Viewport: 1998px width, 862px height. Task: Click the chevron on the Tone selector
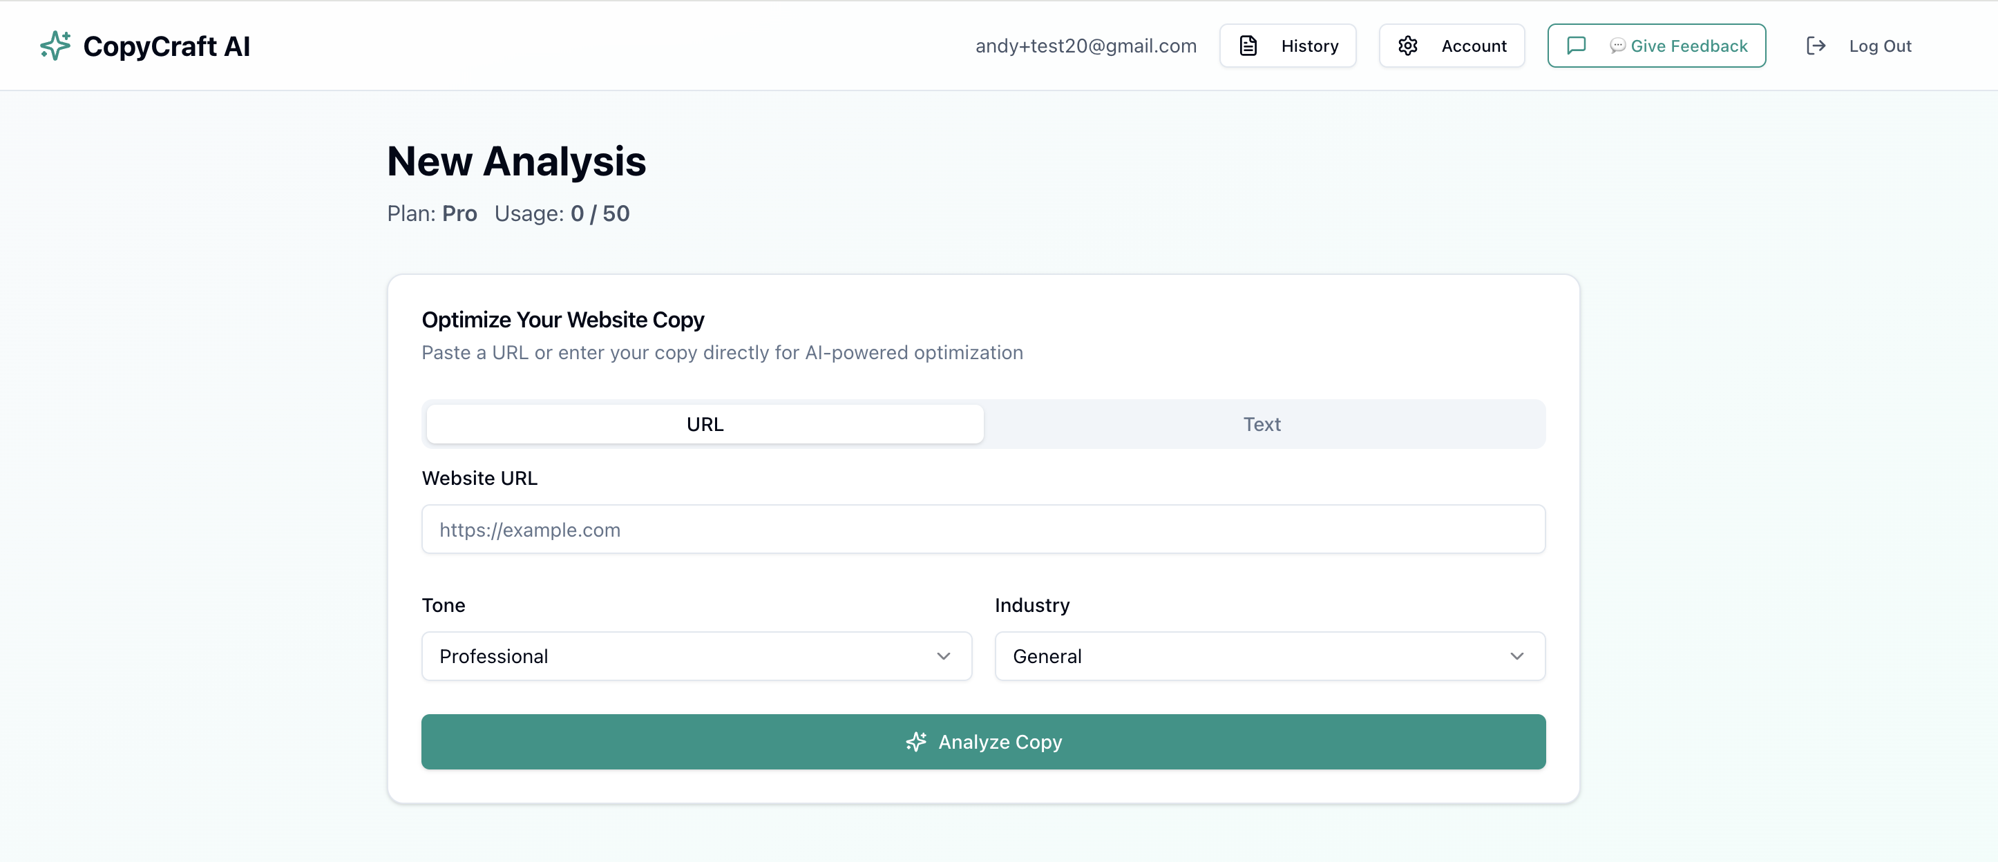944,655
